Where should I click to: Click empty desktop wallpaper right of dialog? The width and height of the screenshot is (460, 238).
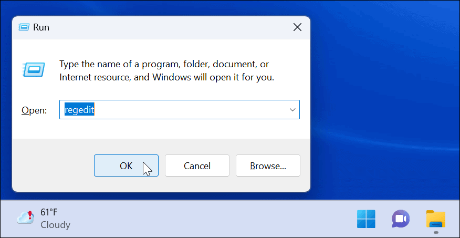click(383, 105)
